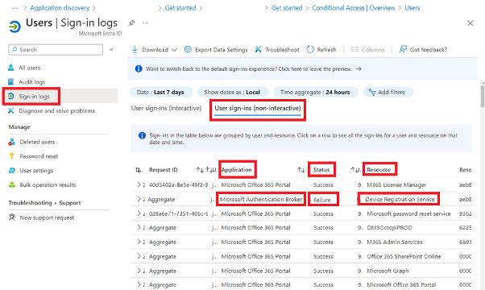The image size is (485, 290).
Task: Pin the Sign-in logs page
Action: (131, 23)
